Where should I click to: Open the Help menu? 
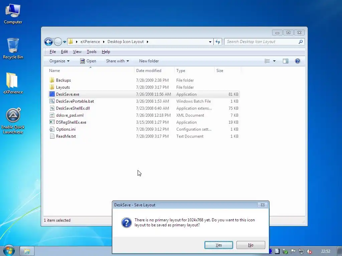106,52
